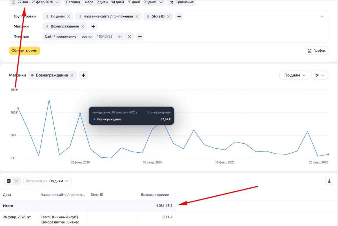The image size is (338, 226).
Task: Grab the По дням grouping drag handle
Action: tap(47, 16)
